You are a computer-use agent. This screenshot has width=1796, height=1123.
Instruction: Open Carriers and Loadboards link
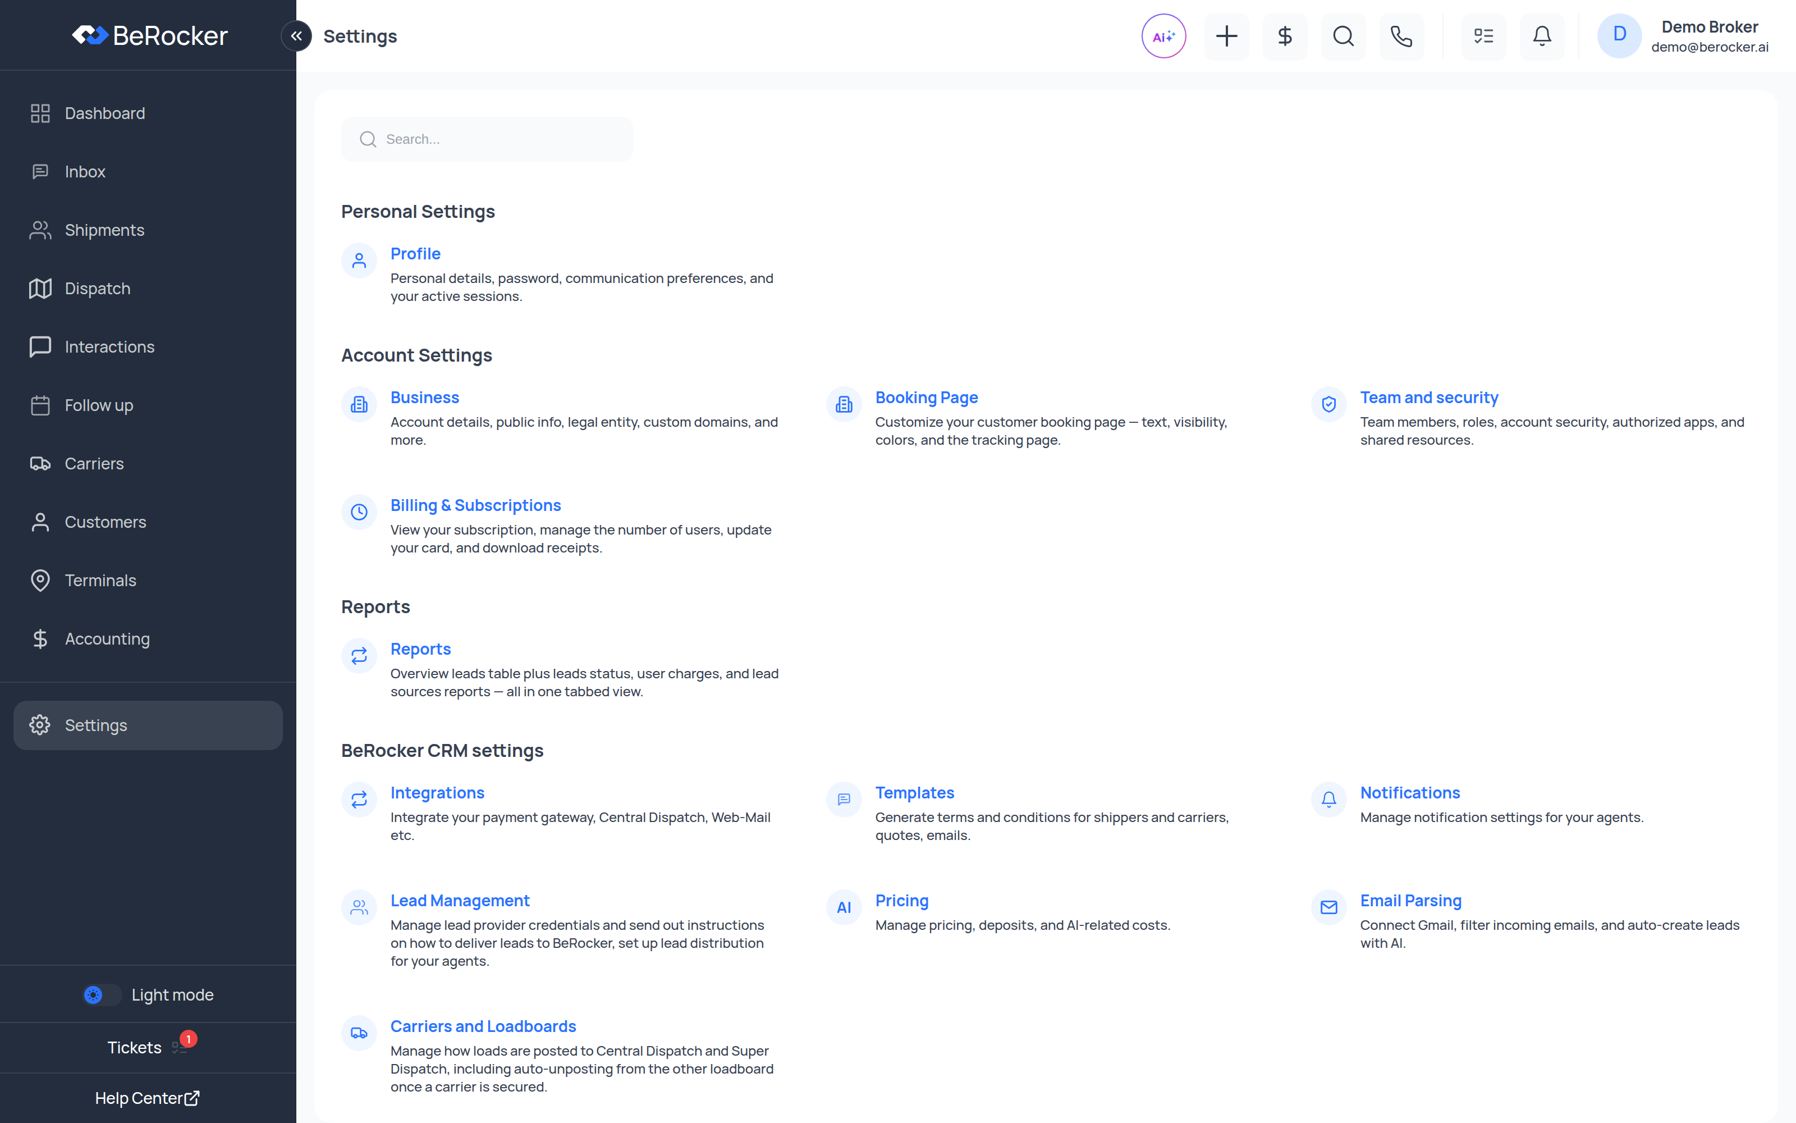pos(483,1026)
